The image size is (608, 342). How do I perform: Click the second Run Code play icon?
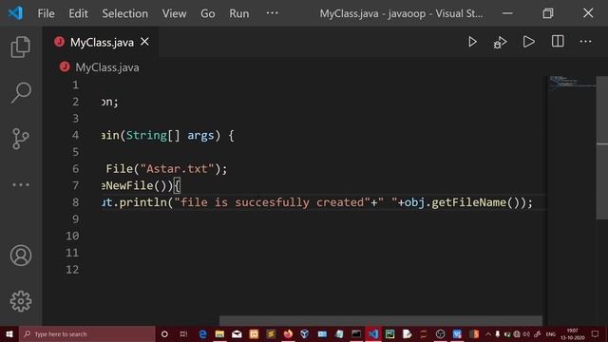pos(528,42)
